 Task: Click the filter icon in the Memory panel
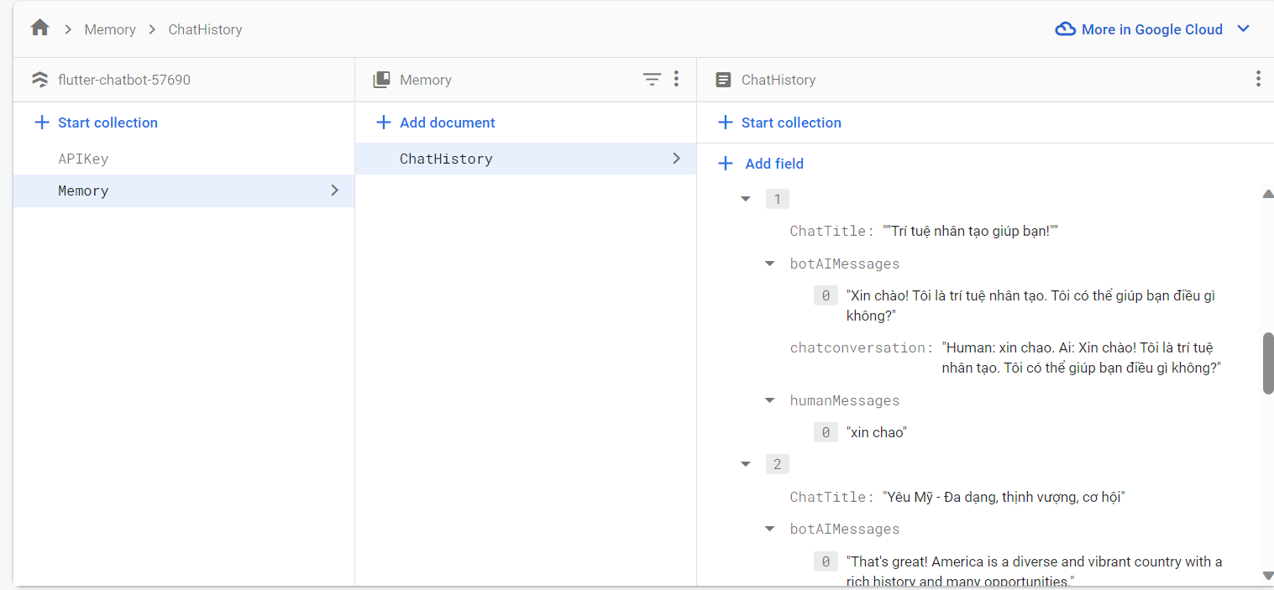click(653, 79)
